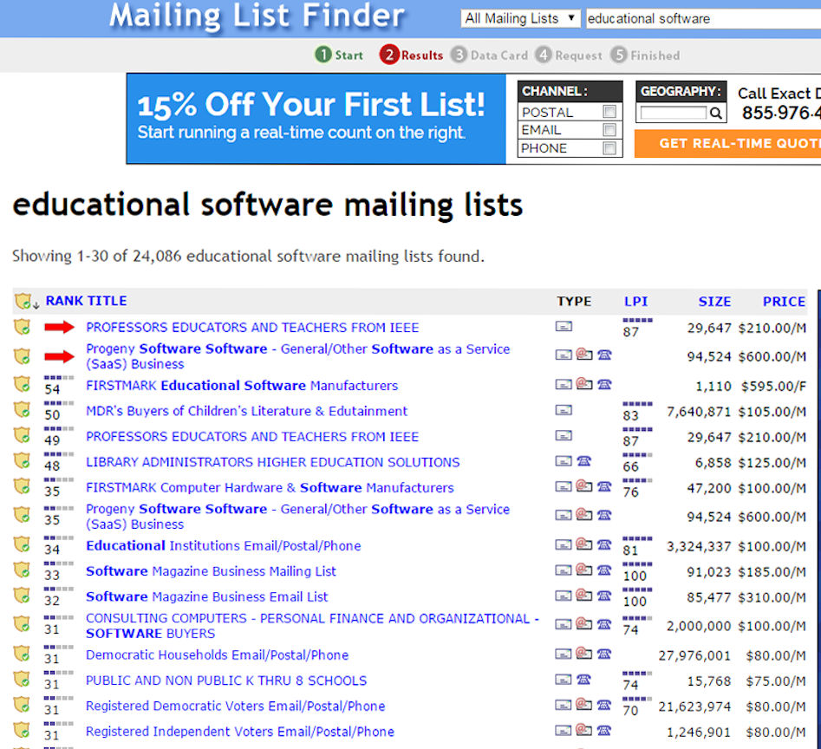Image resolution: width=821 pixels, height=749 pixels.
Task: Click the shield icon next to FIRSTMARK Educational Software Manufacturers
Action: coord(22,384)
